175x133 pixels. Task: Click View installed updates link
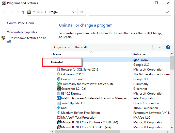coord(22,32)
